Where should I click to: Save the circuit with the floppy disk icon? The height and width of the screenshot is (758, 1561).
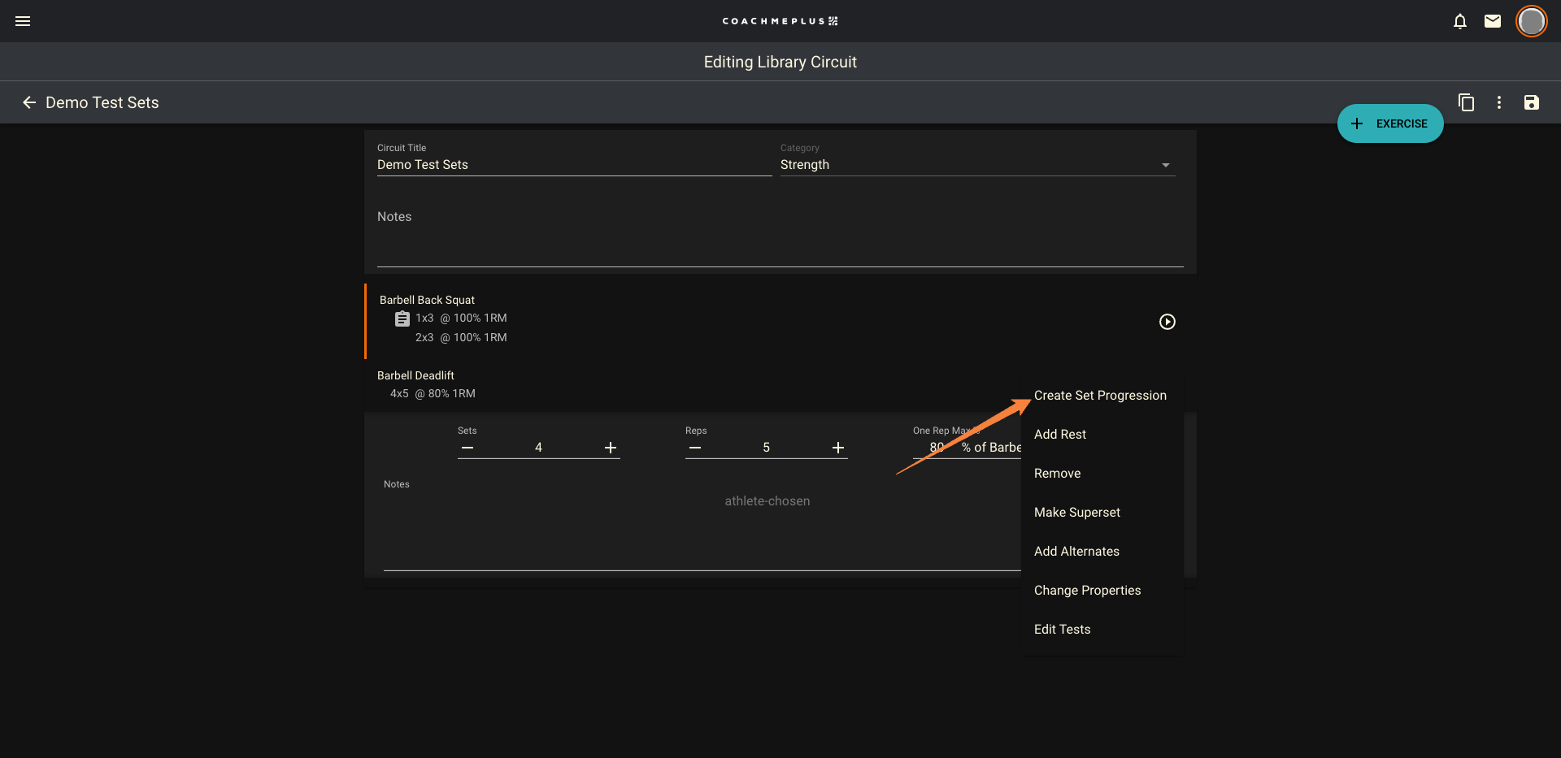click(x=1532, y=102)
